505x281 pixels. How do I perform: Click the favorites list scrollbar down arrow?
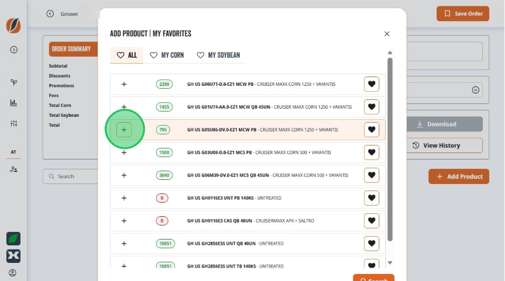click(x=390, y=263)
